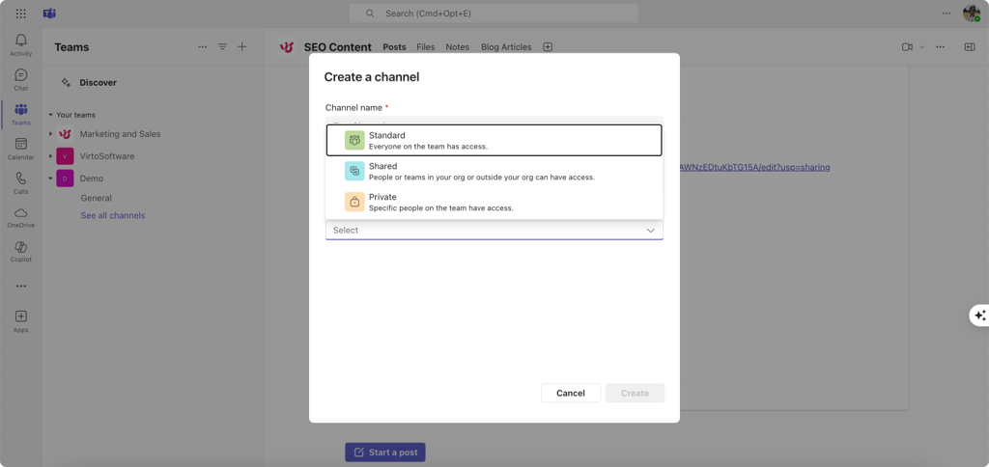Select Demo team name

(x=92, y=179)
